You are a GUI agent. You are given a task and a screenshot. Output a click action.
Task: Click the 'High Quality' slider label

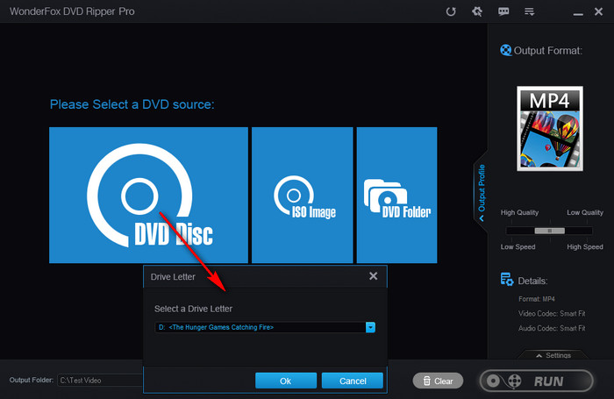pos(519,212)
